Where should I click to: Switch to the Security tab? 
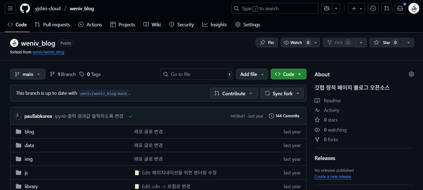(x=181, y=24)
